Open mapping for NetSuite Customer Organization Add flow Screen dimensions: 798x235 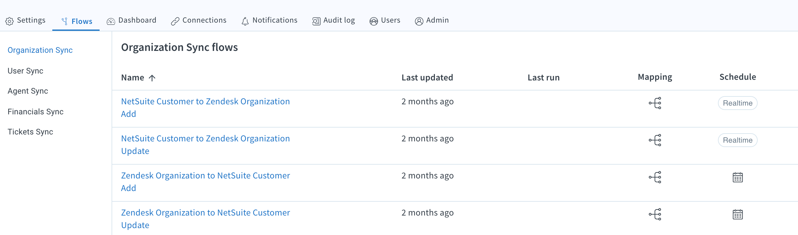(x=655, y=103)
